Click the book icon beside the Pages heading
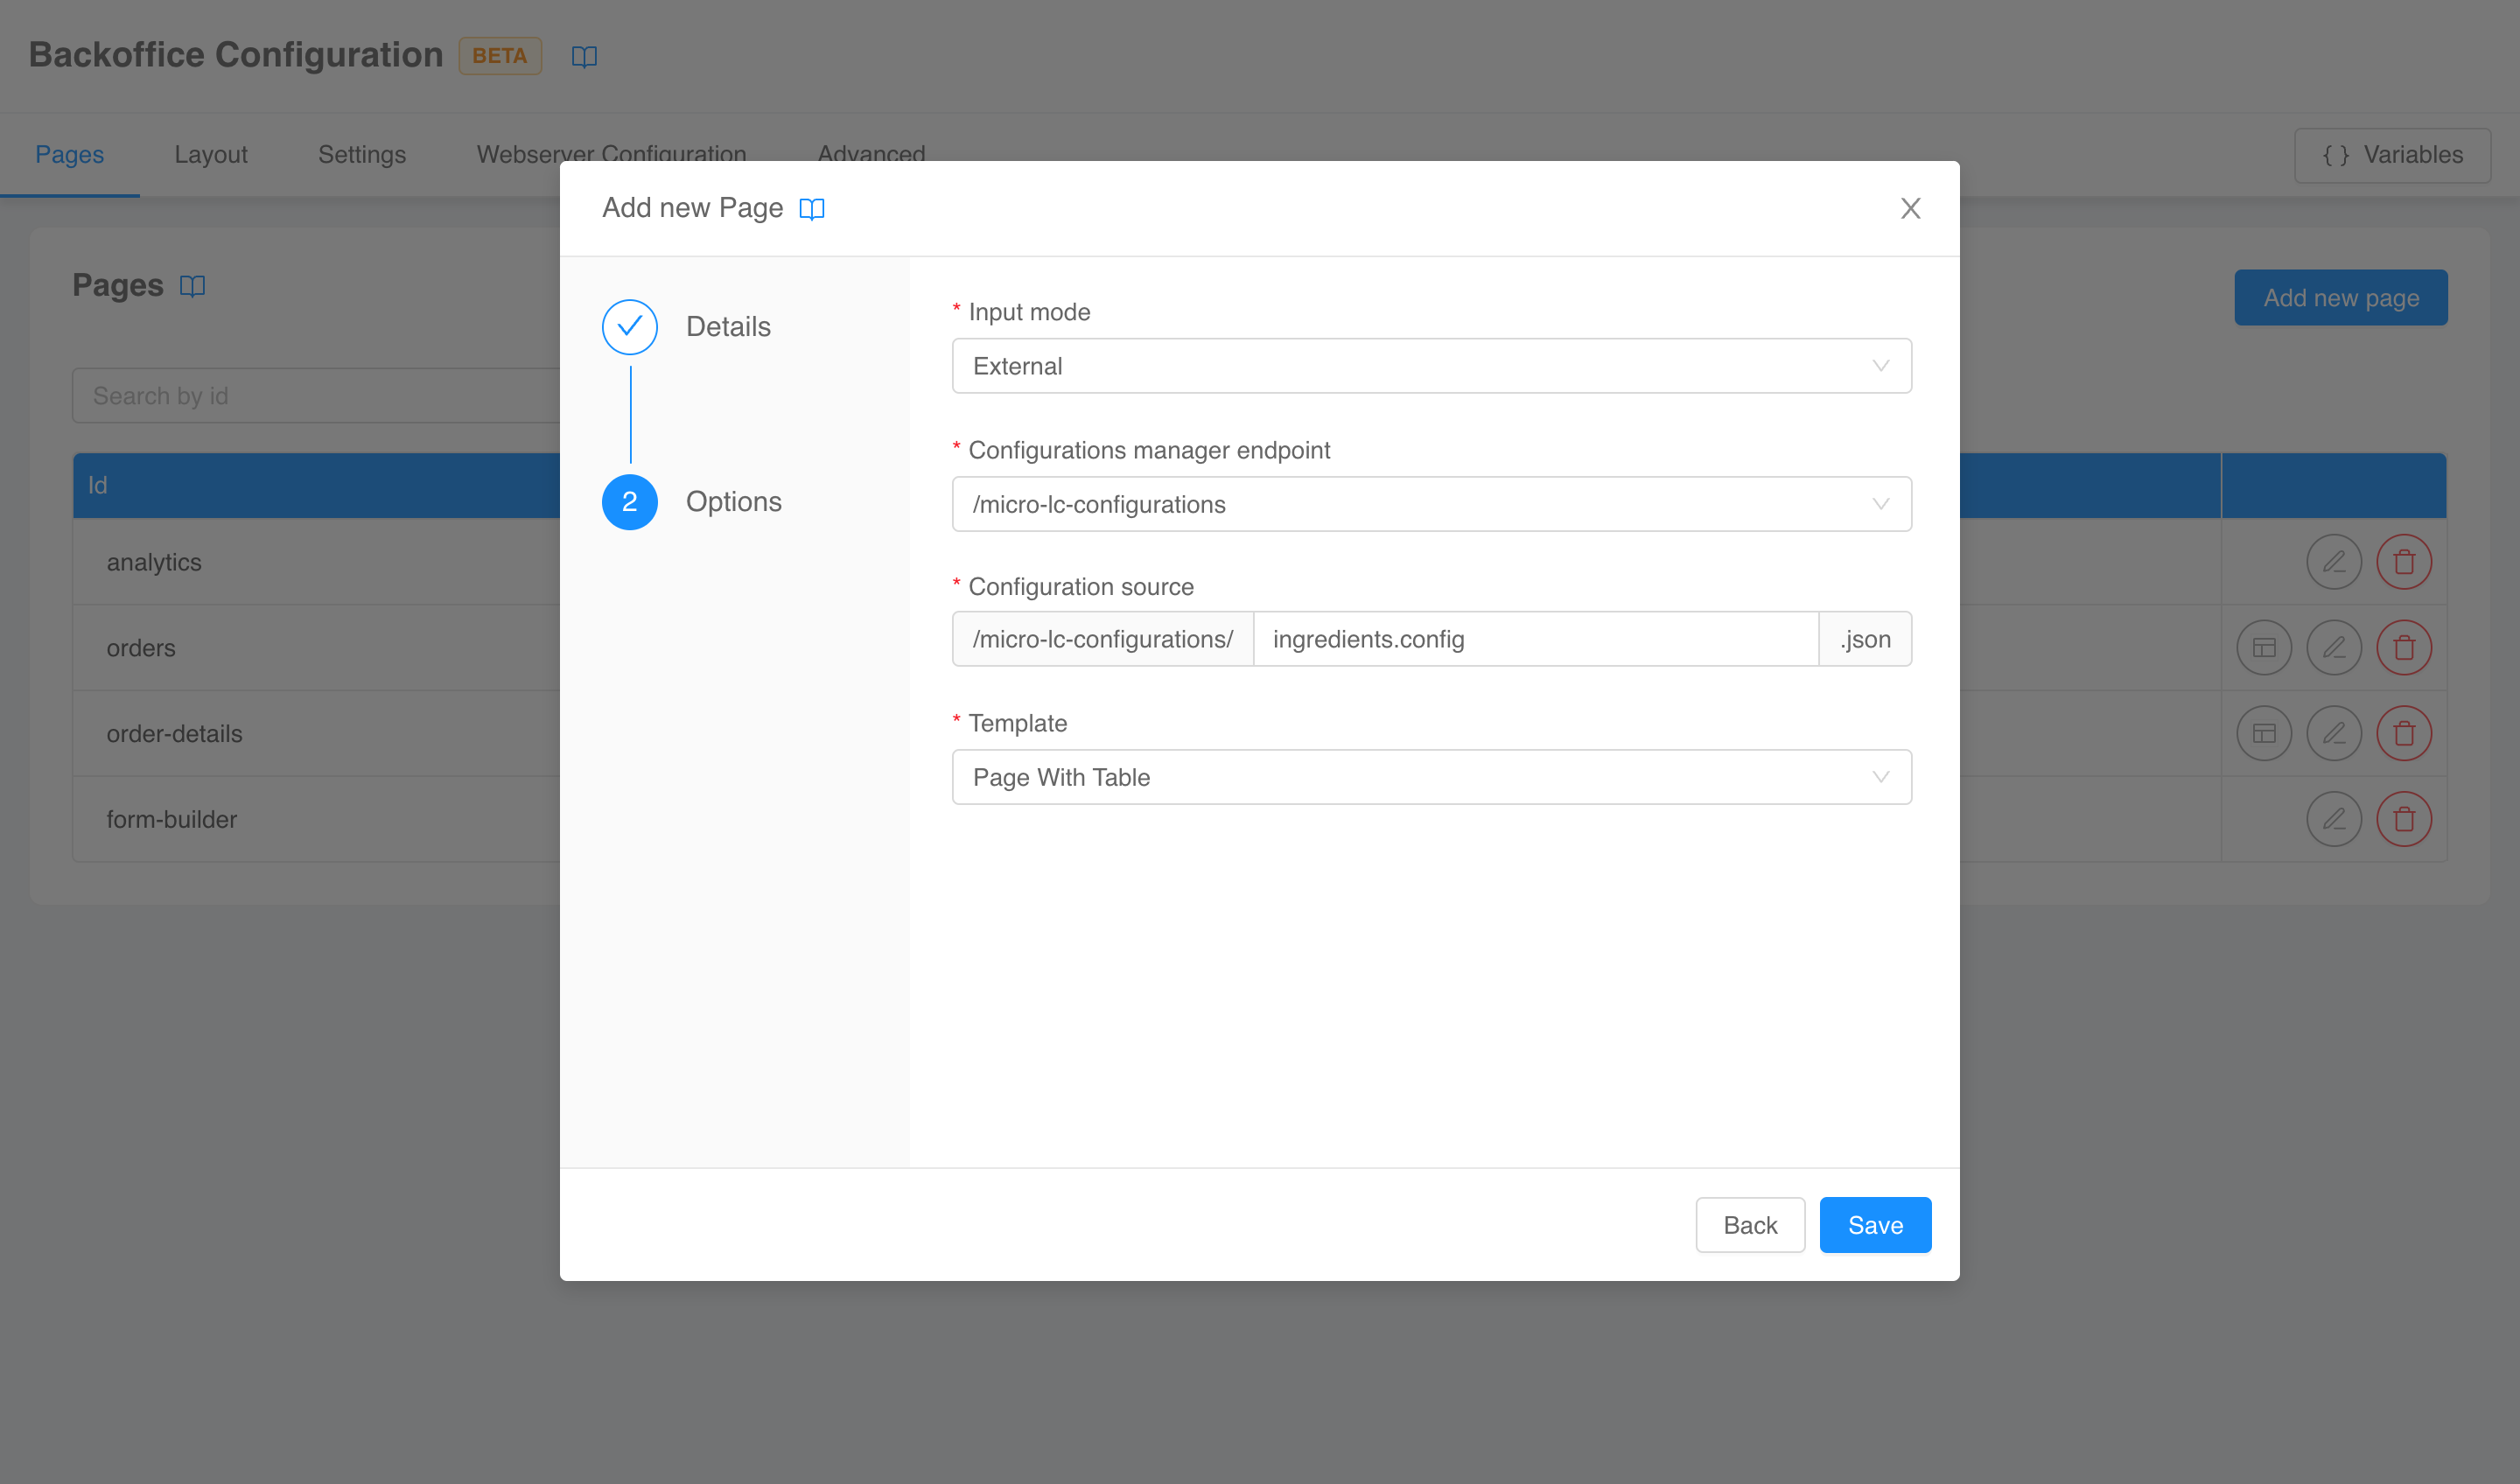The width and height of the screenshot is (2520, 1484). coord(192,285)
